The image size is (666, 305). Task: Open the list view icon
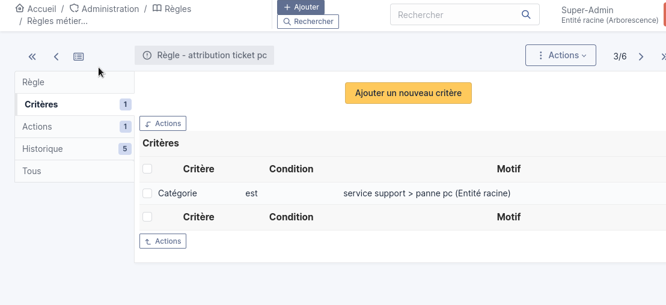point(79,56)
